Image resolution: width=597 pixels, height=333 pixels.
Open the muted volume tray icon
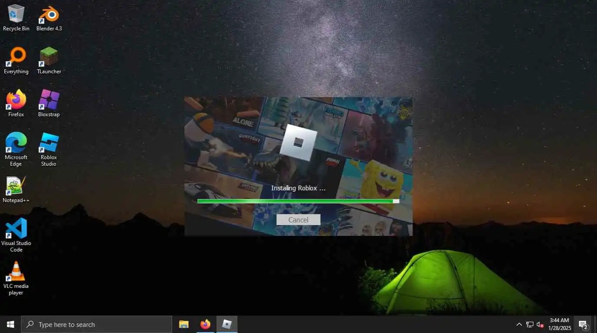[x=540, y=324]
